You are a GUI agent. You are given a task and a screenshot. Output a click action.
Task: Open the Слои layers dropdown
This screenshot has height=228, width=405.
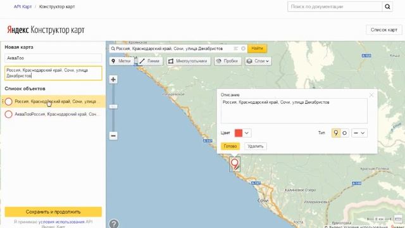[258, 61]
